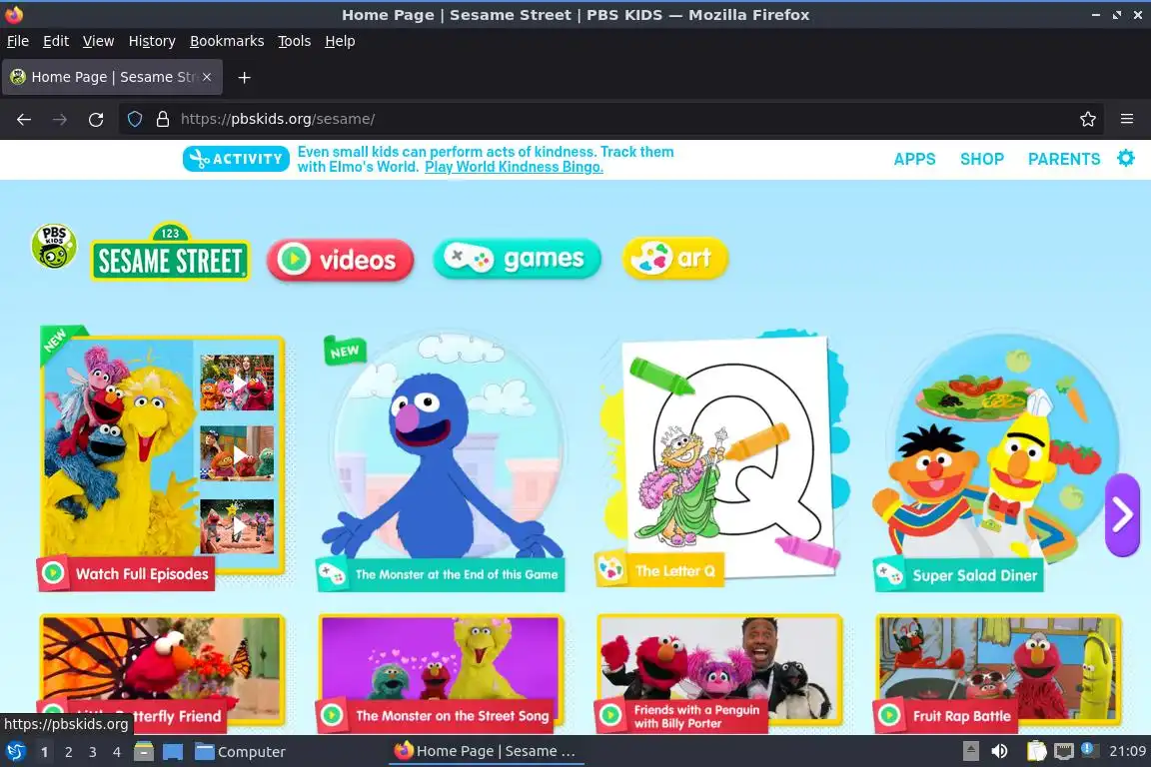Open the APPS link

pyautogui.click(x=914, y=159)
